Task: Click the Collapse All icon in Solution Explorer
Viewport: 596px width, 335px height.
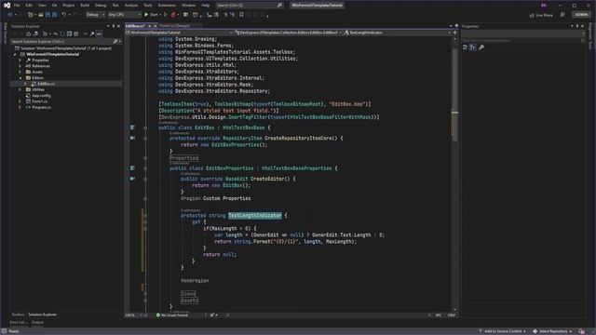Action: click(x=69, y=33)
